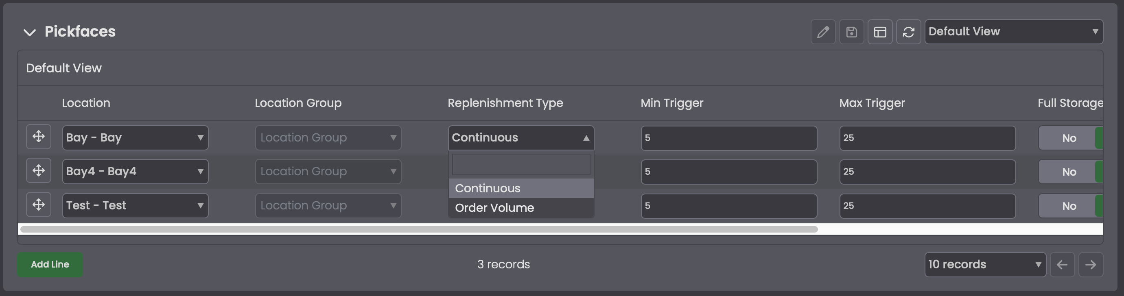This screenshot has width=1124, height=296.
Task: Collapse the Pickfaces section chevron
Action: point(30,32)
